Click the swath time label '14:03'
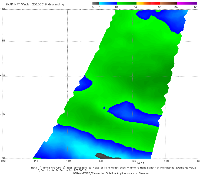The image size is (200, 175). [141, 163]
